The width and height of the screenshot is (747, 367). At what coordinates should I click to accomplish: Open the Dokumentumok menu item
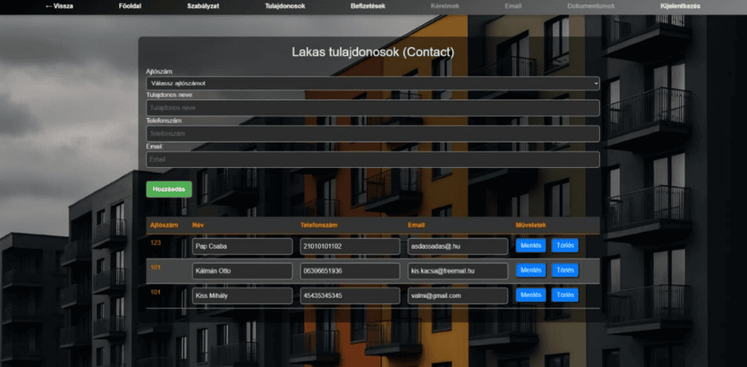(x=590, y=6)
